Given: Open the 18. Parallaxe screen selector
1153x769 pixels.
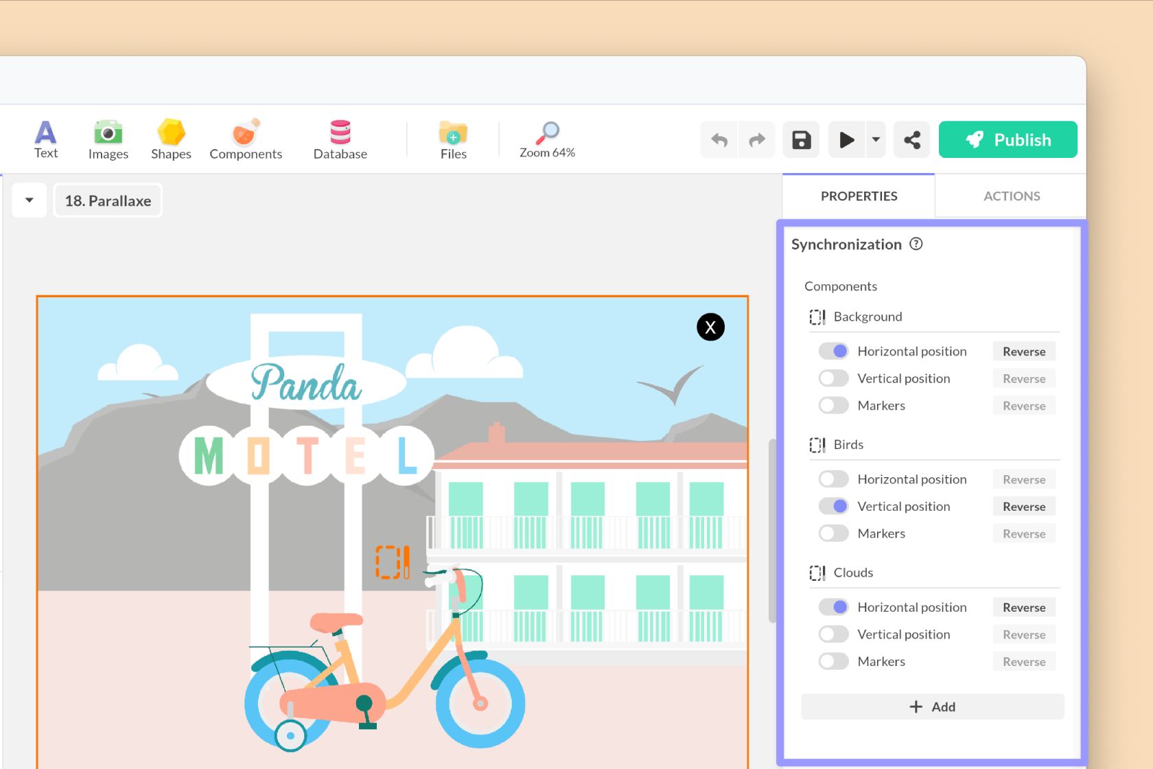Looking at the screenshot, I should (108, 200).
